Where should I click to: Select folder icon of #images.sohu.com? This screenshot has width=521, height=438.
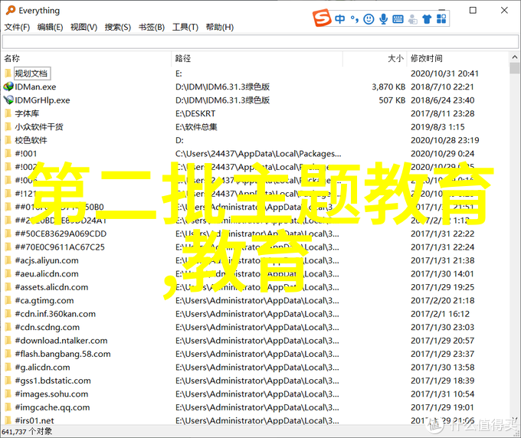(x=8, y=394)
